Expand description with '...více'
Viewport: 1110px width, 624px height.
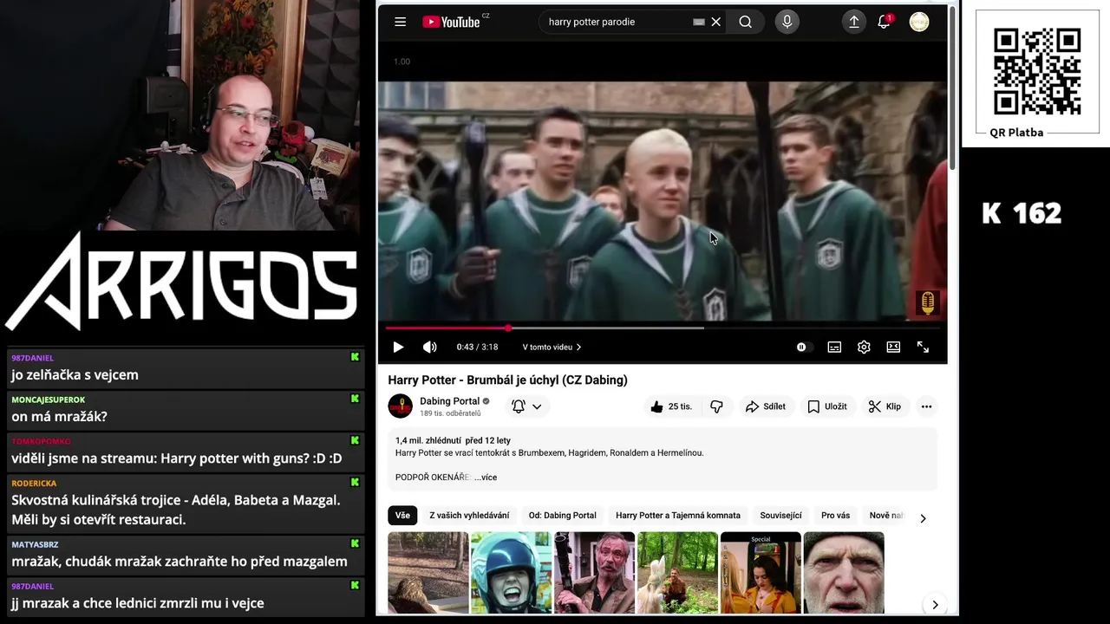pos(486,478)
